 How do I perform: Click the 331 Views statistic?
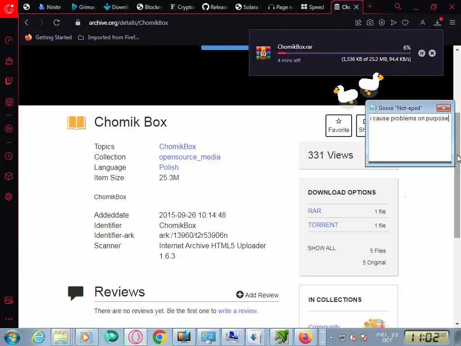tap(330, 155)
